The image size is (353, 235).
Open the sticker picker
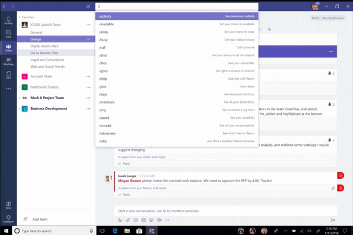pyautogui.click(x=151, y=220)
